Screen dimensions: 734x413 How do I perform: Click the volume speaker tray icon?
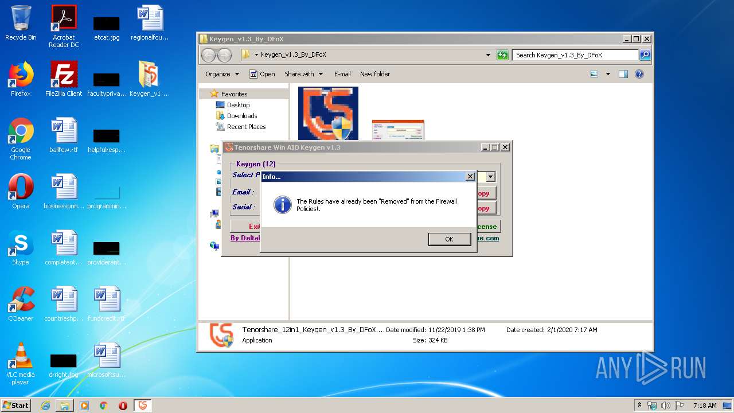(x=665, y=406)
